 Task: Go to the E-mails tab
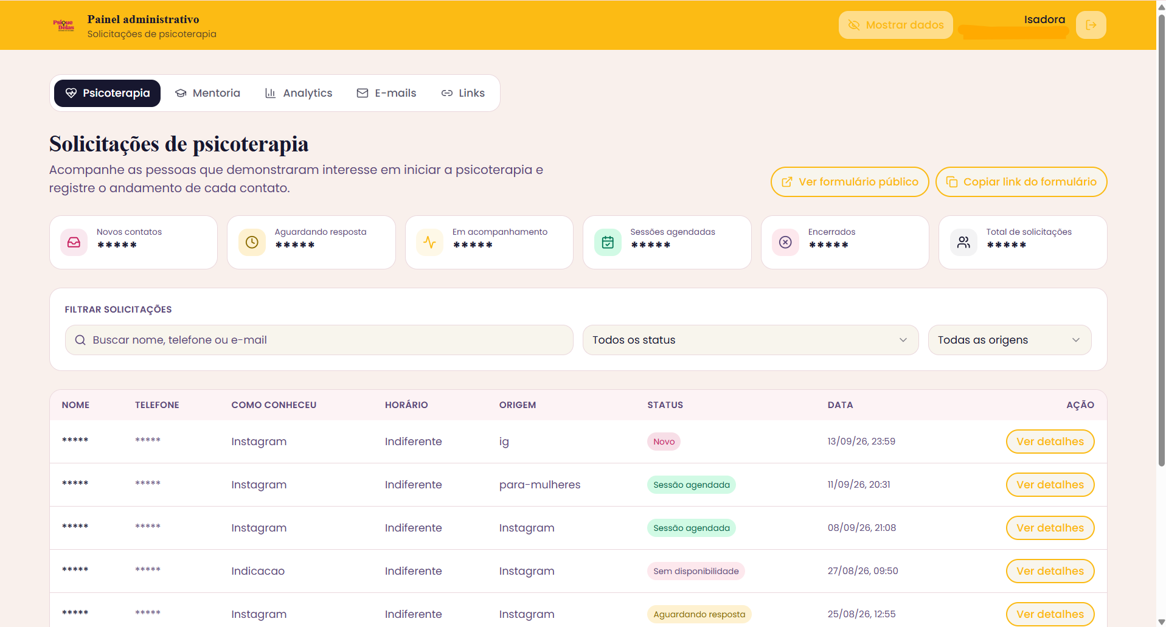point(386,93)
